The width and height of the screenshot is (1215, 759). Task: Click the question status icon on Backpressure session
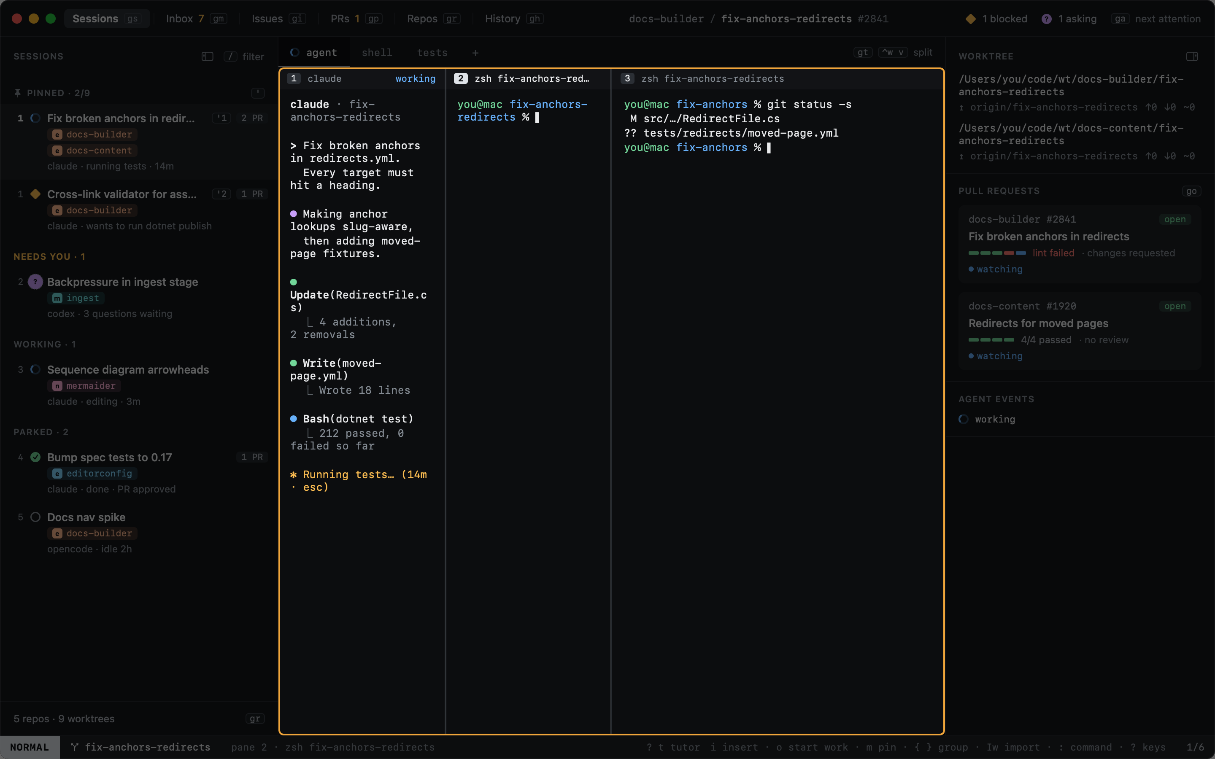click(x=35, y=282)
